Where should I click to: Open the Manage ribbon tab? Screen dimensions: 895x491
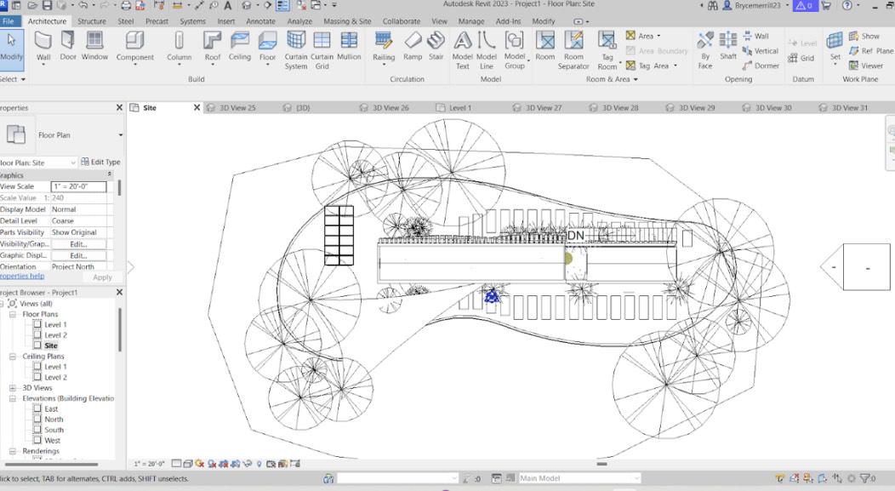[x=471, y=21]
